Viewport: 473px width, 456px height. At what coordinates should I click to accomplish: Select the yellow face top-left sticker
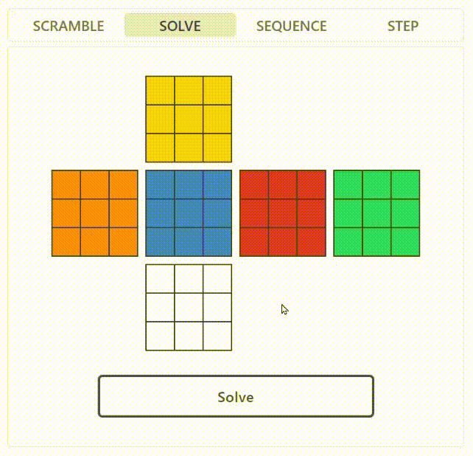[160, 90]
